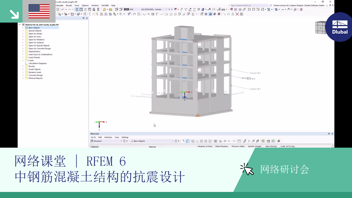Click the Shear Modulus column header
The width and height of the screenshot is (352, 198).
[222, 146]
